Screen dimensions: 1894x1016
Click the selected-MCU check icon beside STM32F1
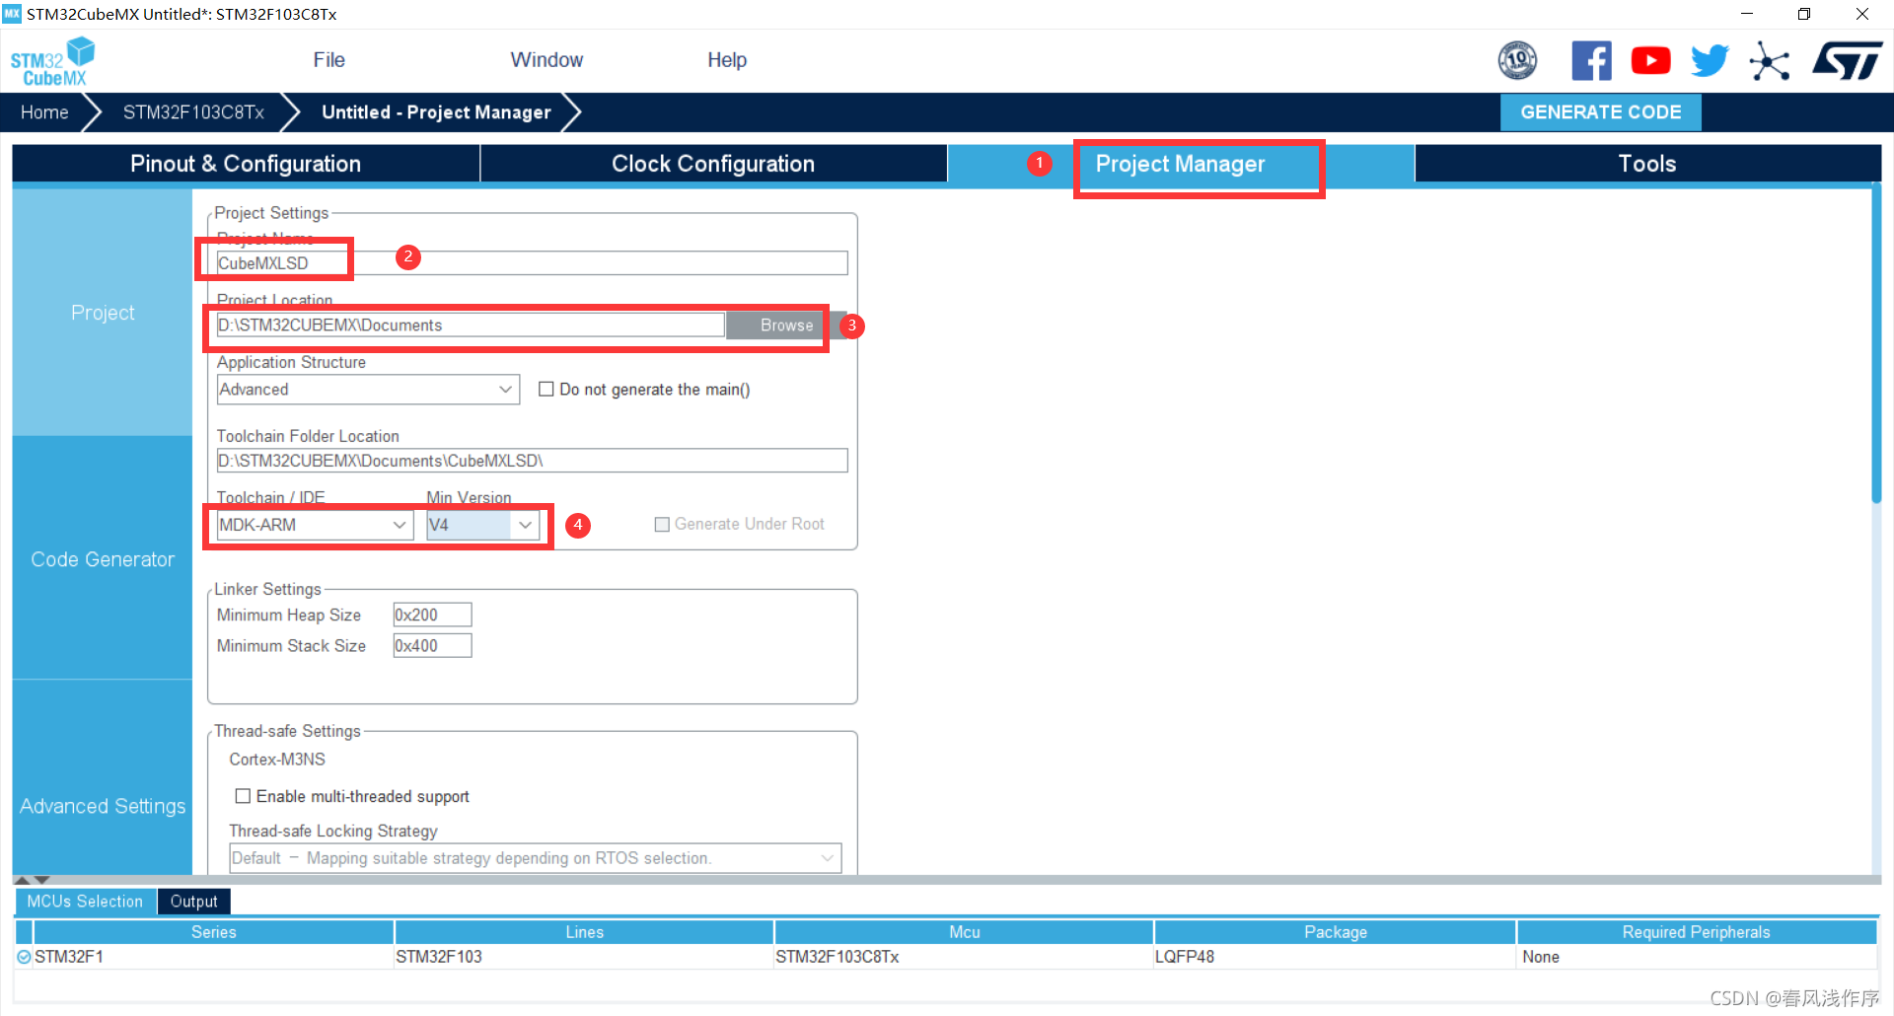pyautogui.click(x=24, y=957)
